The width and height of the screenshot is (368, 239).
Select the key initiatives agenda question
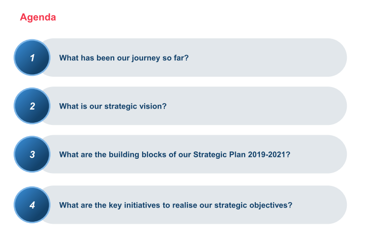[176, 205]
